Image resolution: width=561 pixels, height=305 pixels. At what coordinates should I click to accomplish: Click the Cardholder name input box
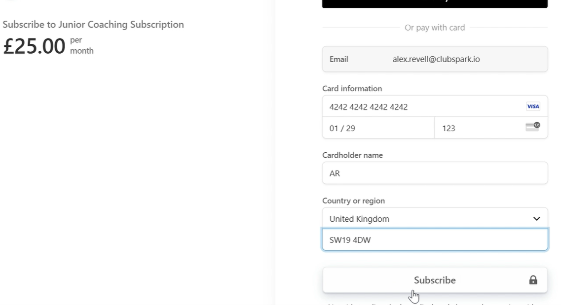click(x=434, y=173)
